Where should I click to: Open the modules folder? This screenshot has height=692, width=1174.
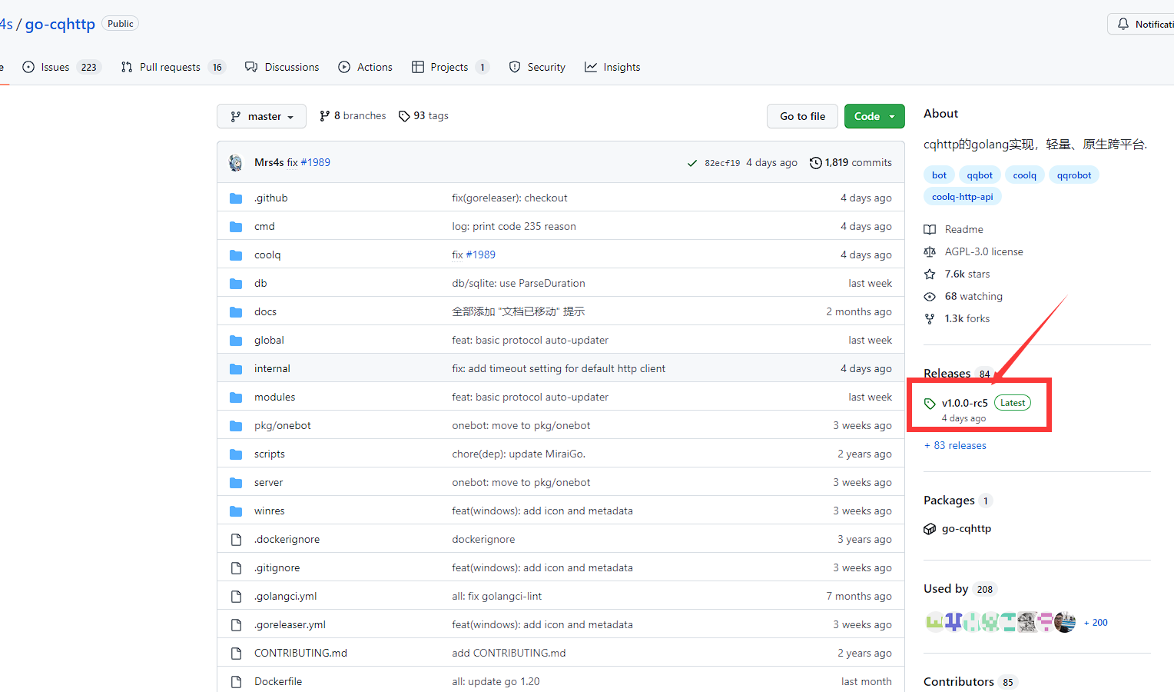pos(274,397)
